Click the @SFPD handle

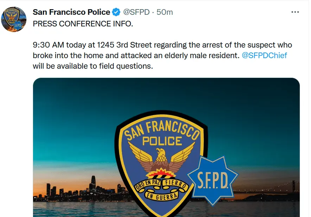pyautogui.click(x=136, y=12)
